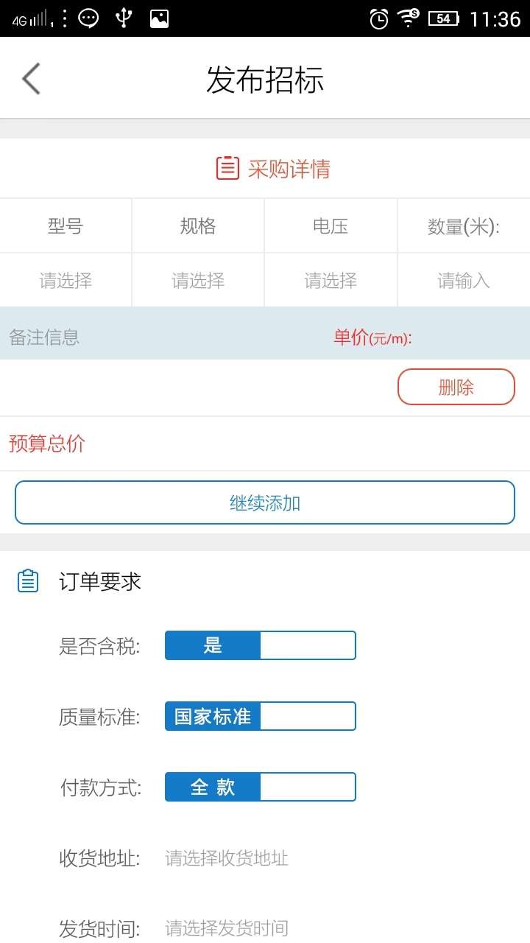Screen dimensions: 530x943
Task: Tap the back arrow icon
Action: click(x=31, y=79)
